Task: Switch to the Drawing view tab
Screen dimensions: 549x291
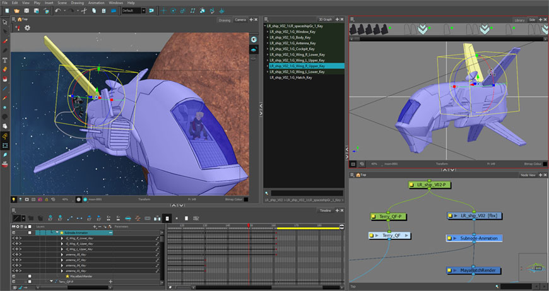Action: [x=225, y=20]
